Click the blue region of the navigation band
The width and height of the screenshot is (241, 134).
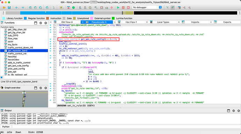pos(57,13)
